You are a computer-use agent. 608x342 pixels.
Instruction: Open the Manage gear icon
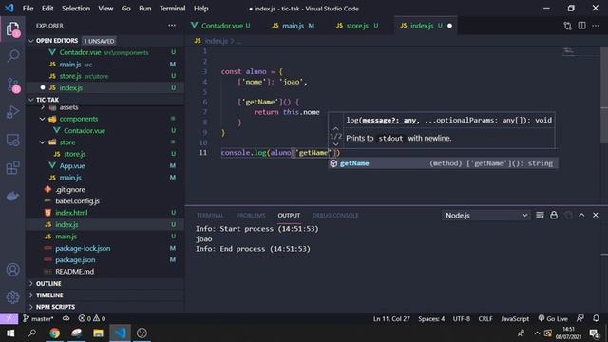point(12,297)
